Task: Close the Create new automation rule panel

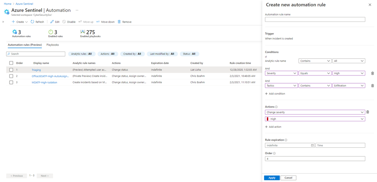Action: tap(370, 5)
